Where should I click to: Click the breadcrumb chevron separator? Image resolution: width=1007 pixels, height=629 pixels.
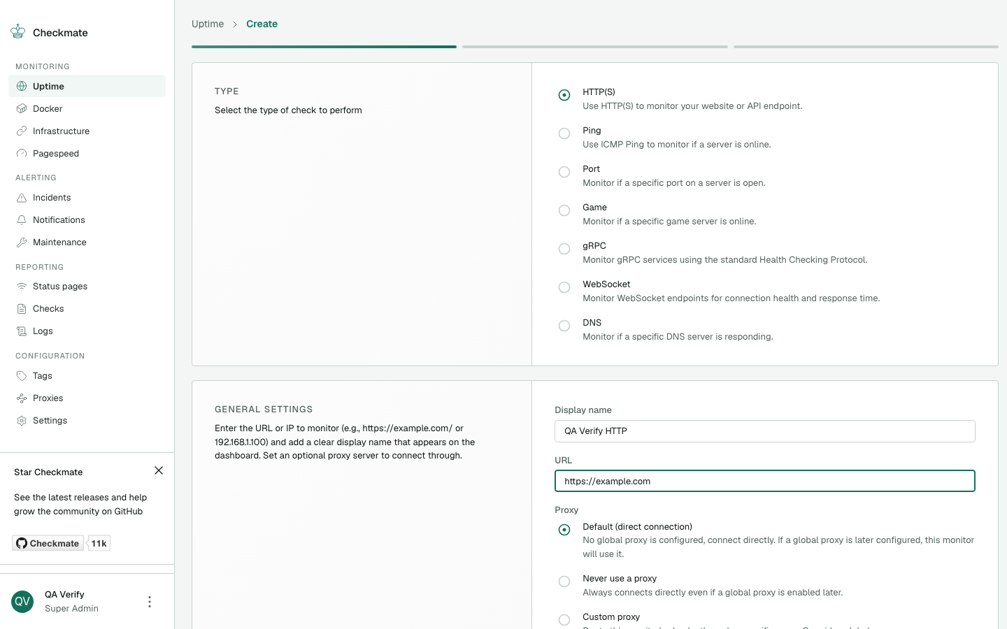[235, 24]
